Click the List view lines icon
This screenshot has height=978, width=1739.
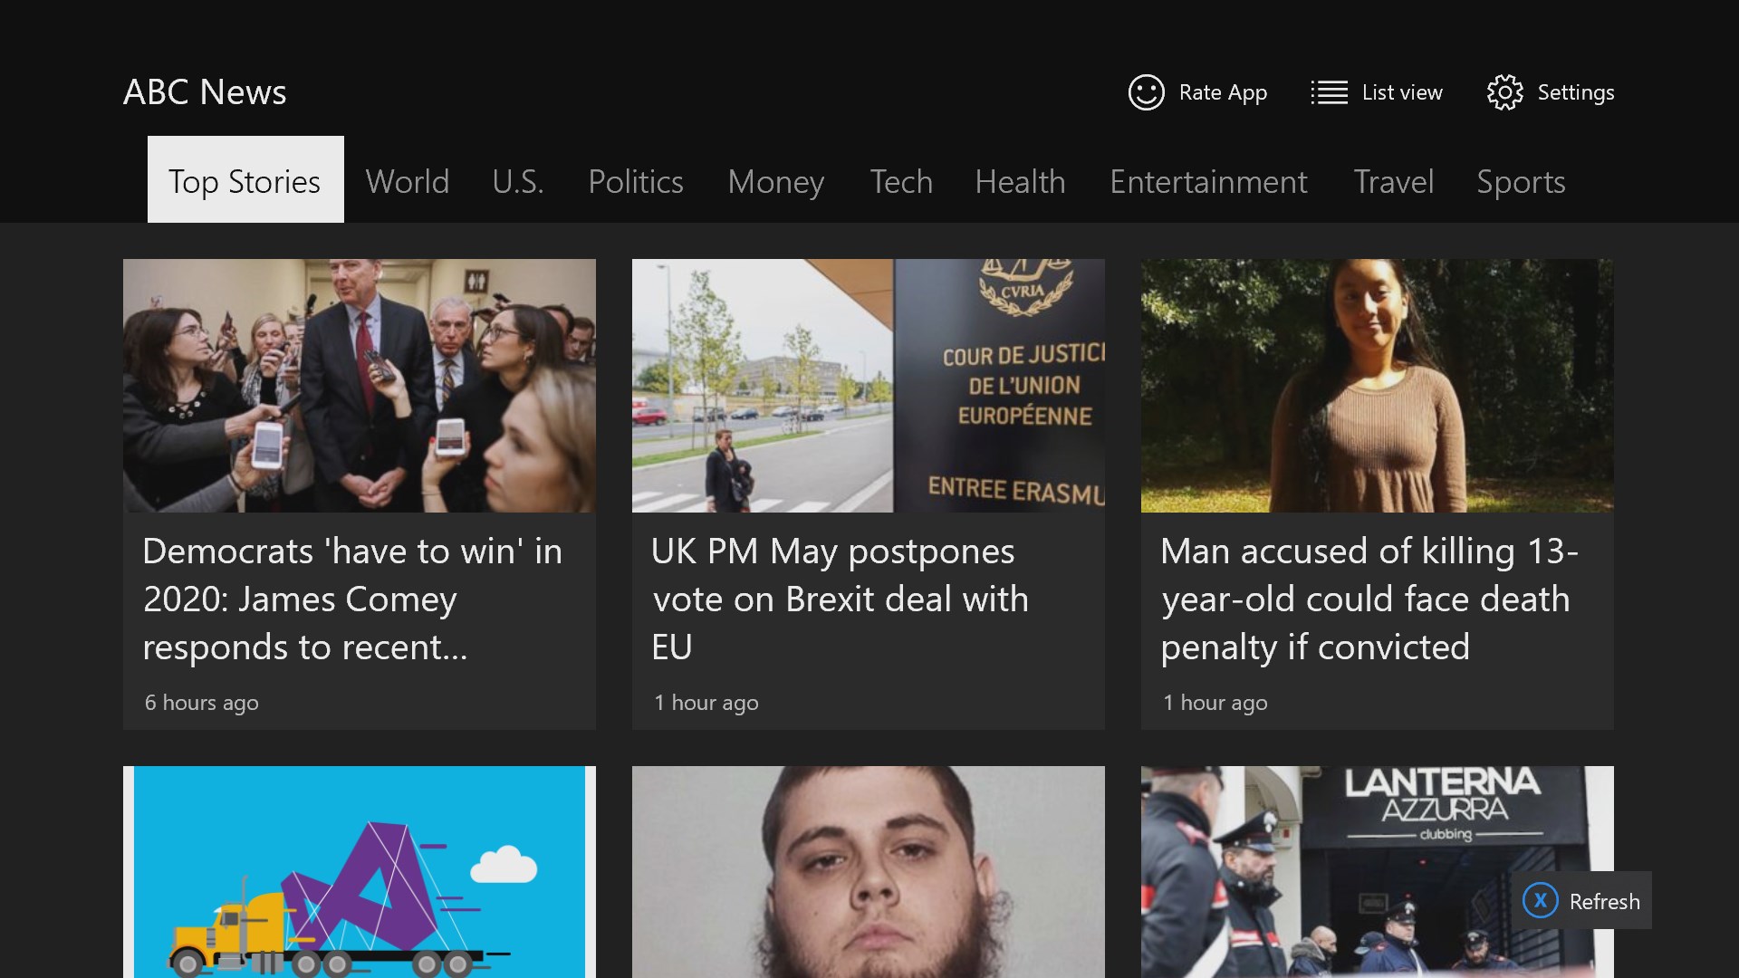(x=1329, y=92)
